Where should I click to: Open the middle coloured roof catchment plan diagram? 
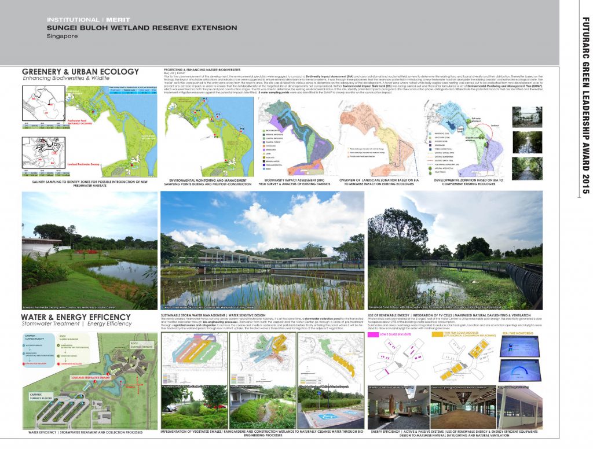pyautogui.click(x=263, y=358)
